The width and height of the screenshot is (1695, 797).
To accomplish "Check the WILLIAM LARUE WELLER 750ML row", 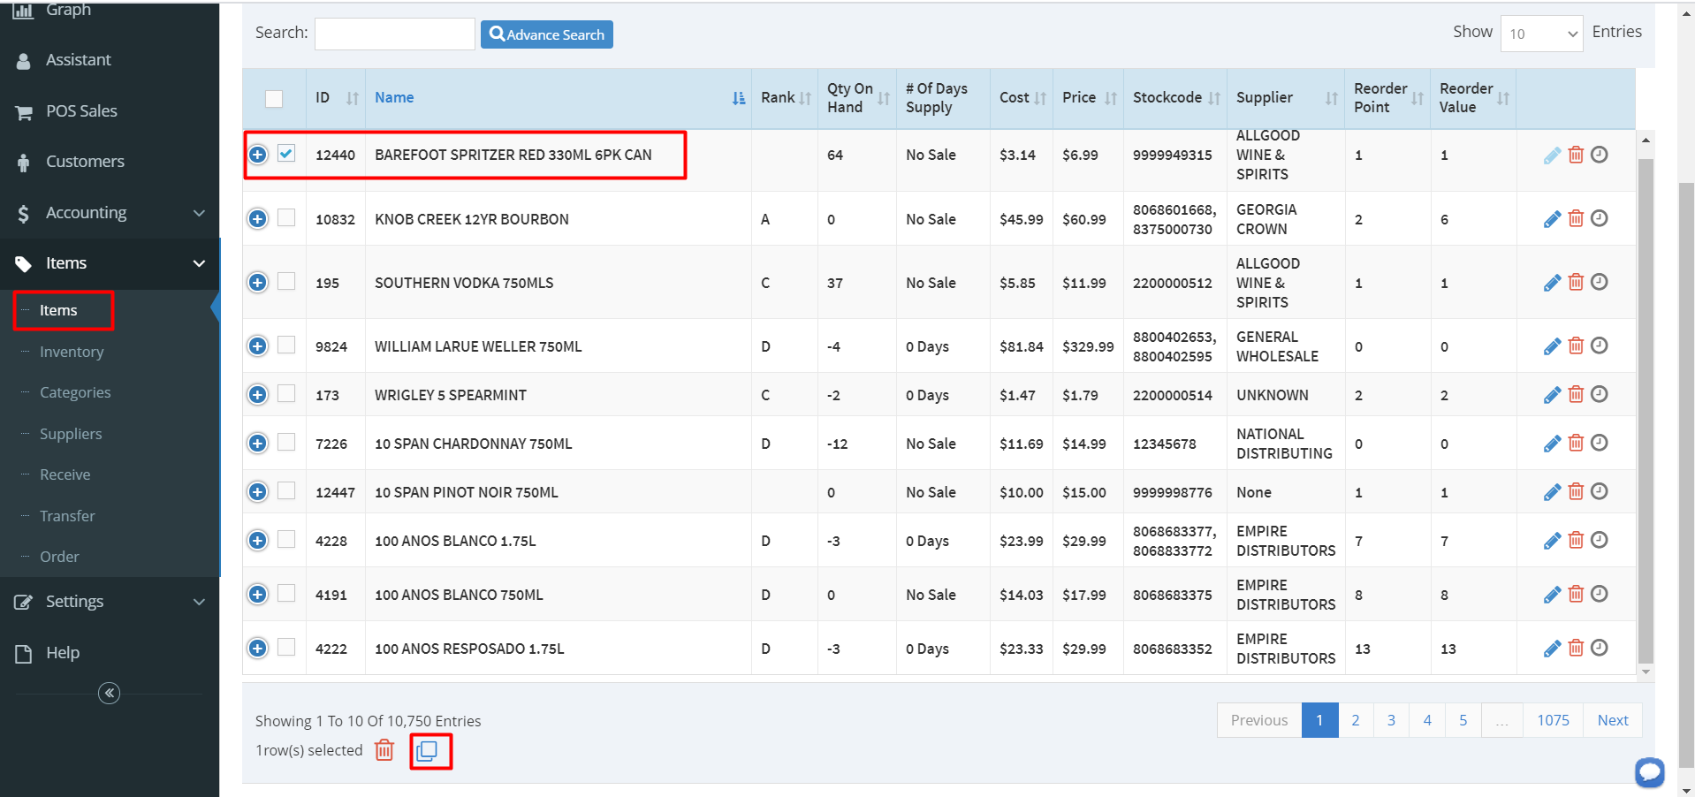I will [x=286, y=345].
